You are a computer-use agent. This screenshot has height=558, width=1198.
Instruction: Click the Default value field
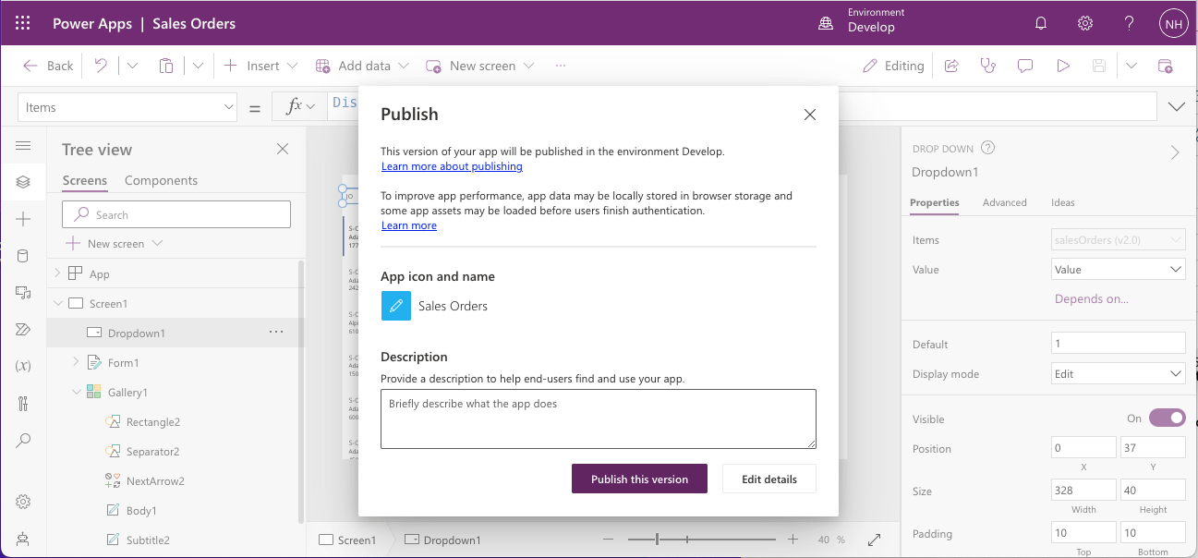click(x=1119, y=344)
